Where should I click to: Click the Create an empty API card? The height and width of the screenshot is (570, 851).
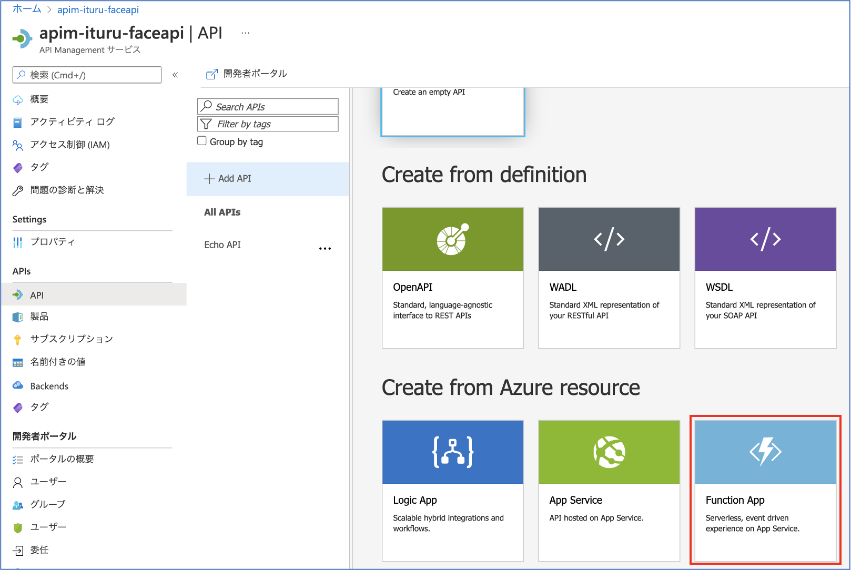click(453, 111)
